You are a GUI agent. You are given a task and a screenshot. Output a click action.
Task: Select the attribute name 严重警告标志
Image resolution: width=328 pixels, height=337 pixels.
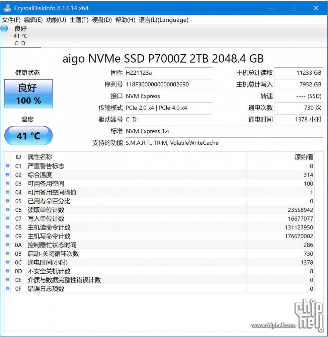pyautogui.click(x=46, y=166)
